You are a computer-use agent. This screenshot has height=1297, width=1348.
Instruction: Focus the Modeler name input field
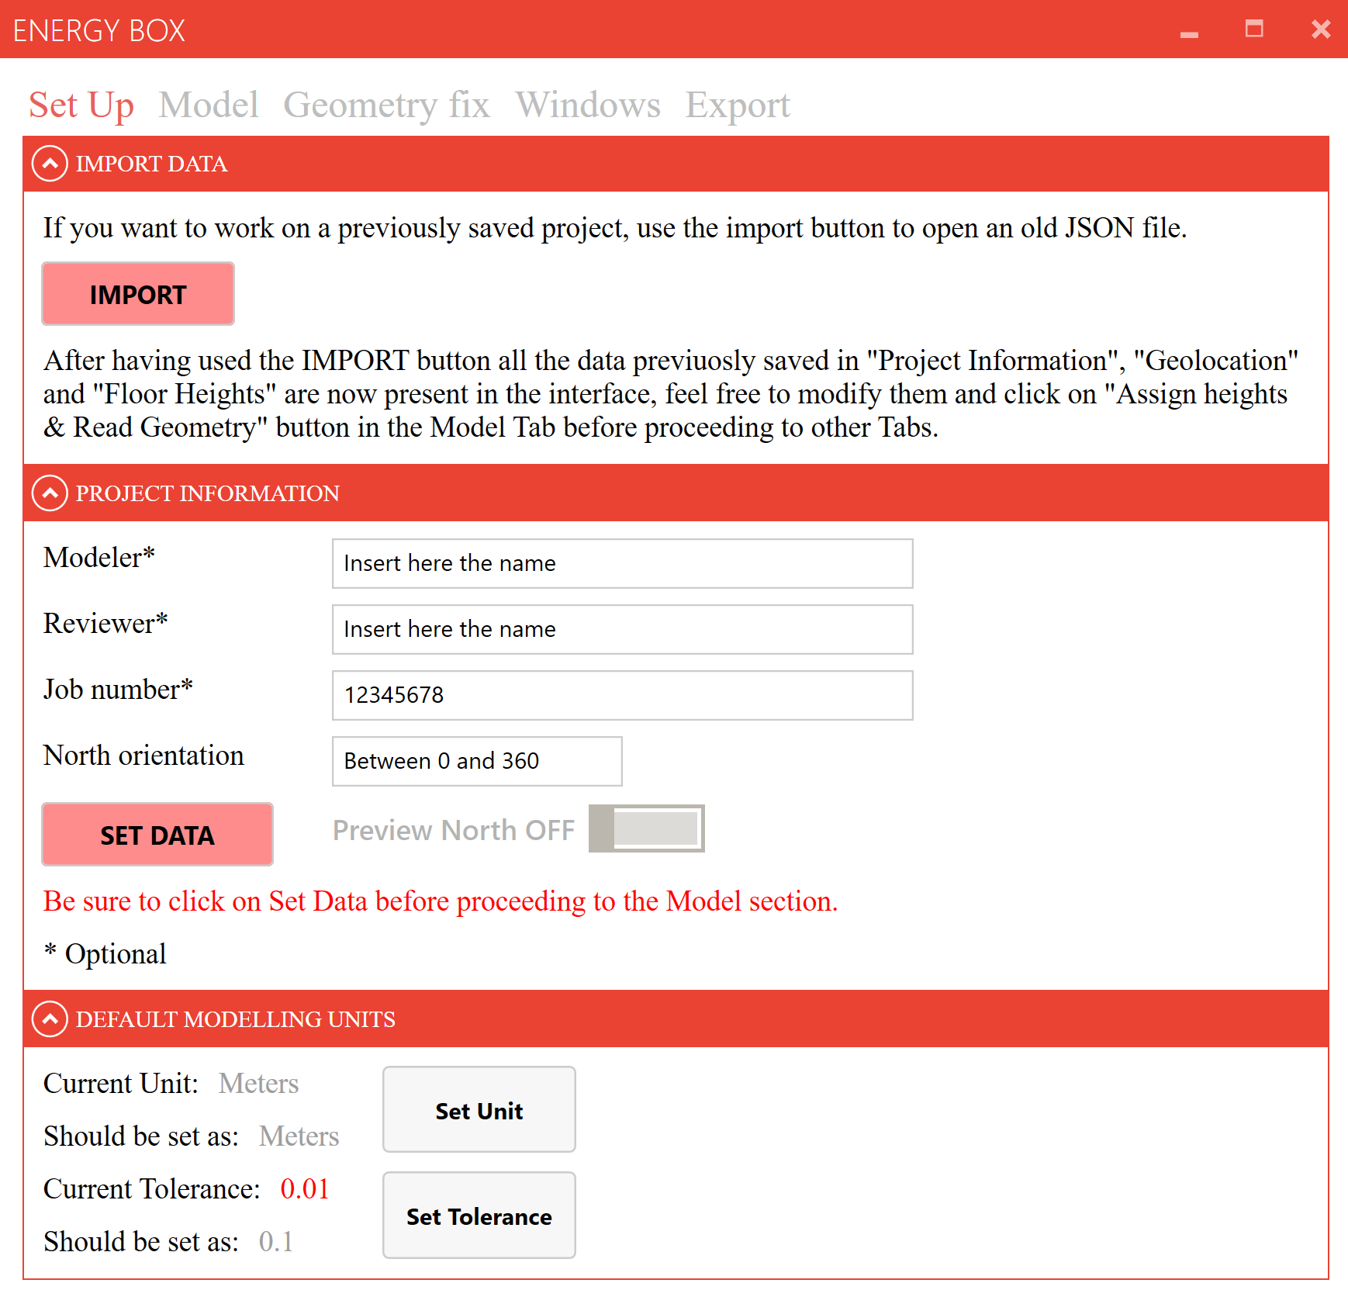pyautogui.click(x=622, y=563)
